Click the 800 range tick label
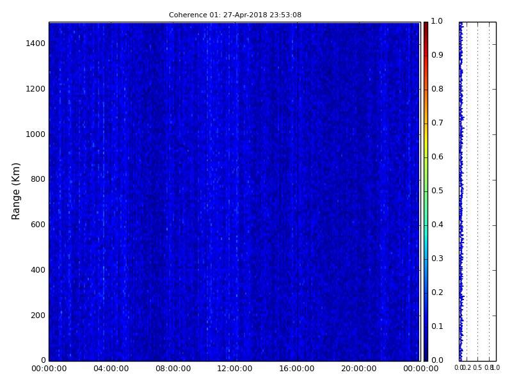Viewport: 512px width, 384px height. tap(38, 179)
